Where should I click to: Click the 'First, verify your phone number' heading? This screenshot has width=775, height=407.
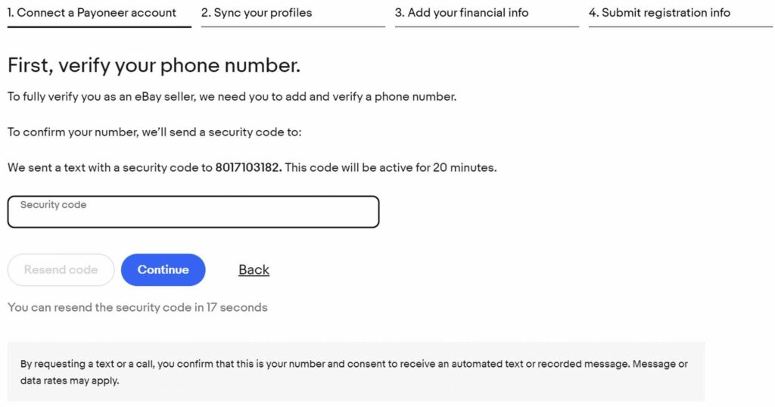coord(154,65)
